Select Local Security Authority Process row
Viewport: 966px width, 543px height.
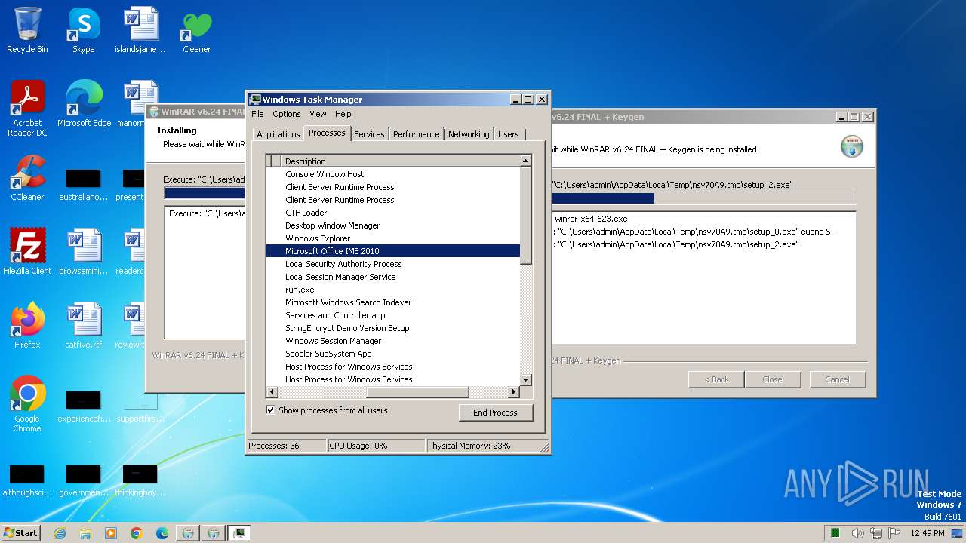coord(393,264)
